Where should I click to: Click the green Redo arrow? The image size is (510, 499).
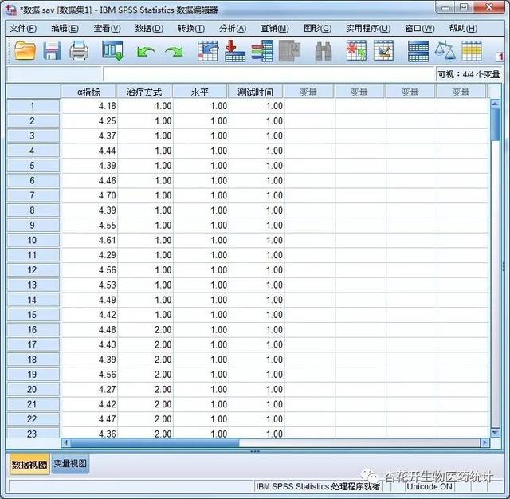click(174, 51)
